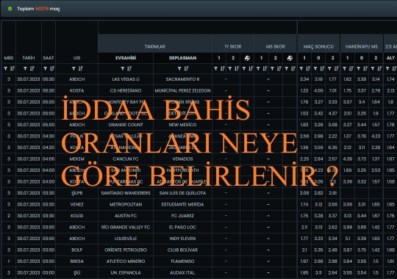Click the 1.23 odds for CS Herediano
The height and width of the screenshot is (279, 397).
coord(304,90)
